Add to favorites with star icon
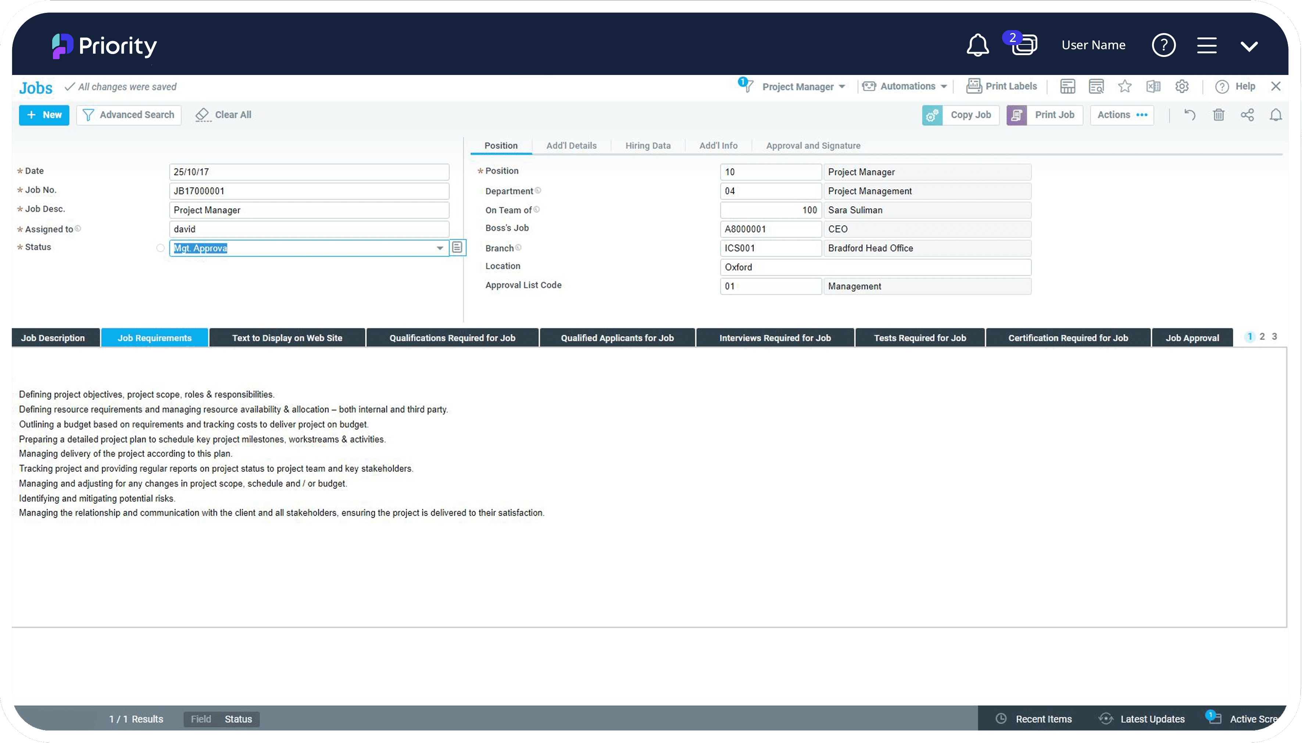 click(x=1124, y=86)
